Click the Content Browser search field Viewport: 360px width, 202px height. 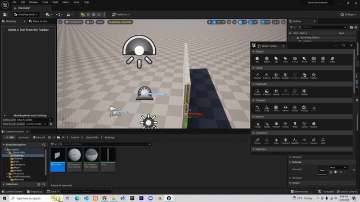tap(105, 144)
